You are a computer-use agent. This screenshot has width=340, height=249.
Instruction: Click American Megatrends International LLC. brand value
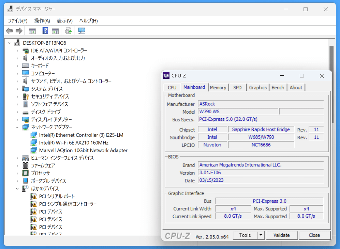point(261,165)
